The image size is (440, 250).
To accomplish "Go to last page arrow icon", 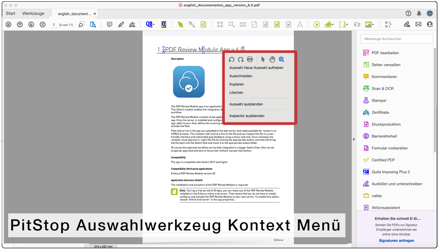I will tap(42, 25).
